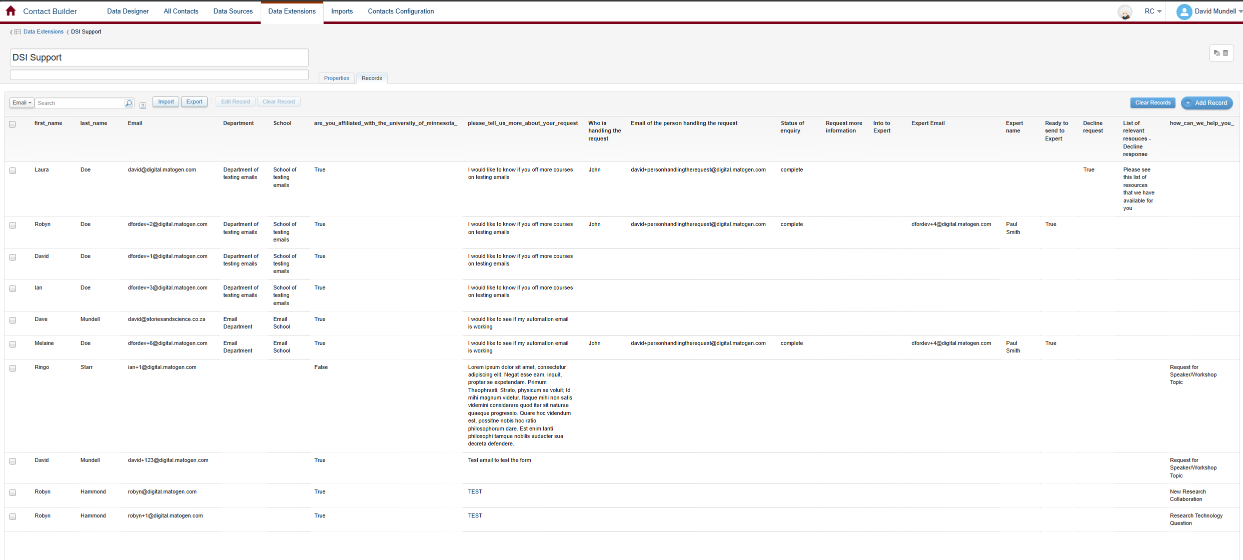Switch to the Properties tab
The image size is (1243, 560).
click(x=336, y=78)
